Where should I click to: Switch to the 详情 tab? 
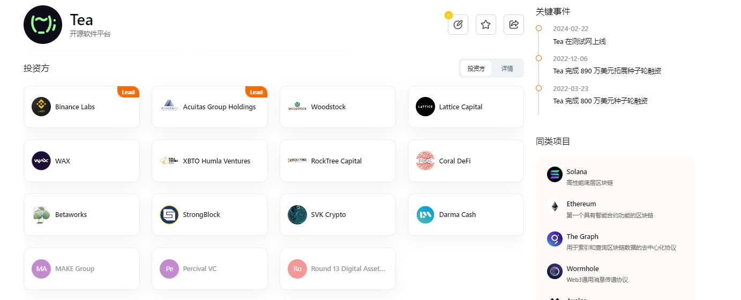(507, 69)
